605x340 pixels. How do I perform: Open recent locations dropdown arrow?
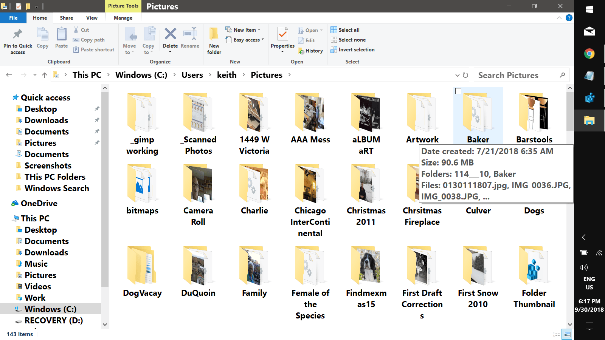35,75
